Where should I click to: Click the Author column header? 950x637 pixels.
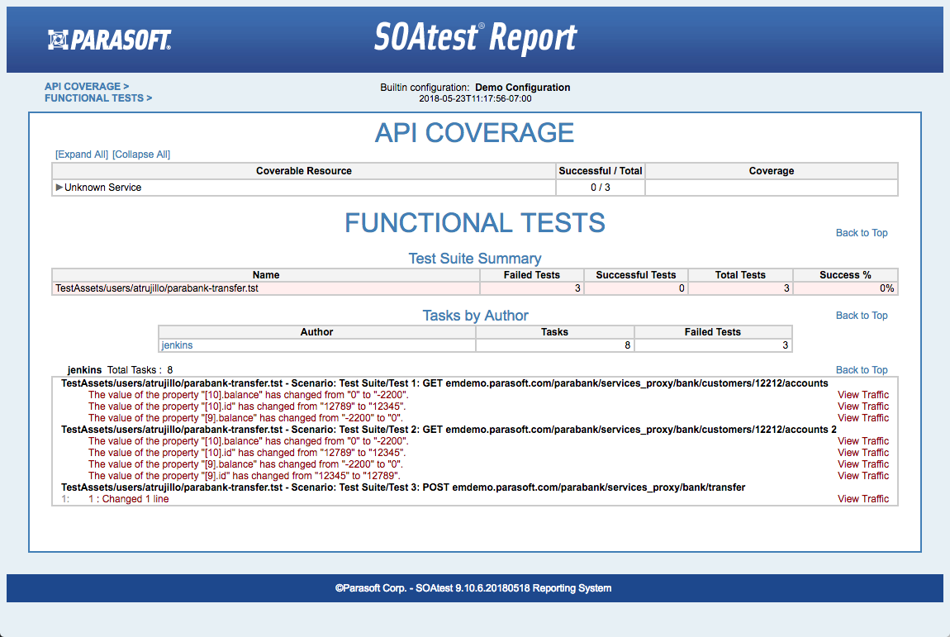click(x=317, y=332)
